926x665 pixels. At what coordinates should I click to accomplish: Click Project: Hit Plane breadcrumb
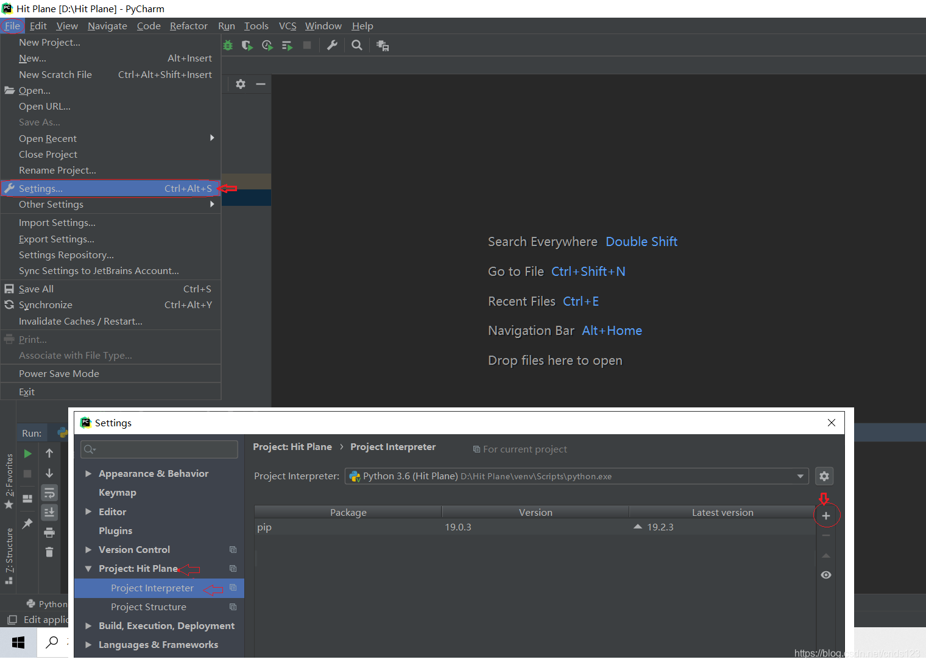292,446
